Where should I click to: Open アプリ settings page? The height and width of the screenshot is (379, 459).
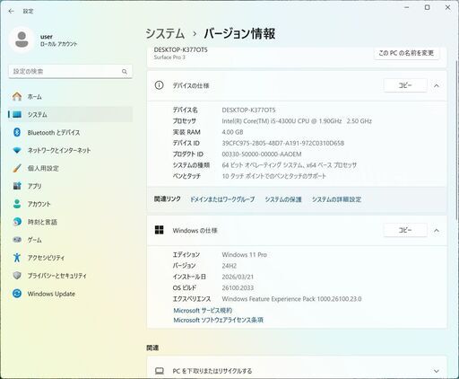(70, 186)
